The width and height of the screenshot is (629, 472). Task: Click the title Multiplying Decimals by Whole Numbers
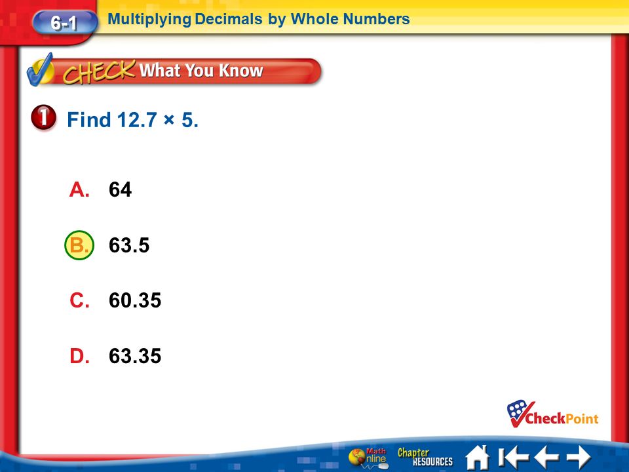pyautogui.click(x=259, y=19)
